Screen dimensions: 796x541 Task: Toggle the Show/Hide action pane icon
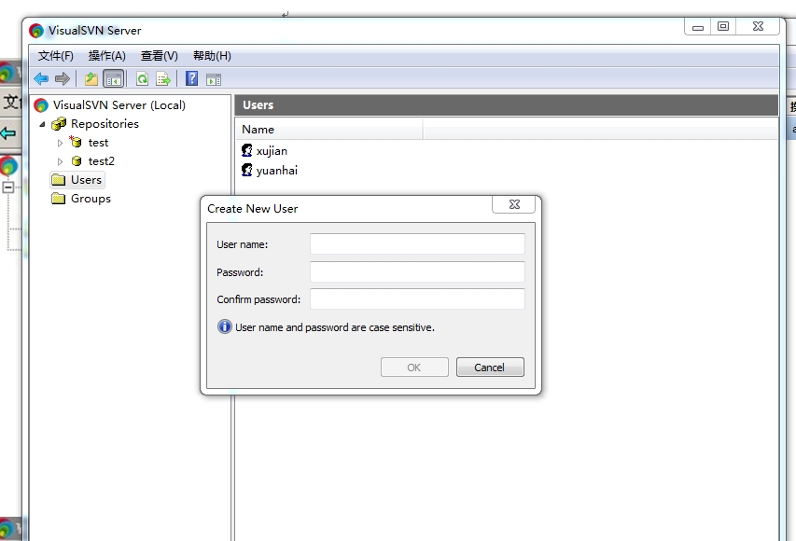tap(214, 79)
